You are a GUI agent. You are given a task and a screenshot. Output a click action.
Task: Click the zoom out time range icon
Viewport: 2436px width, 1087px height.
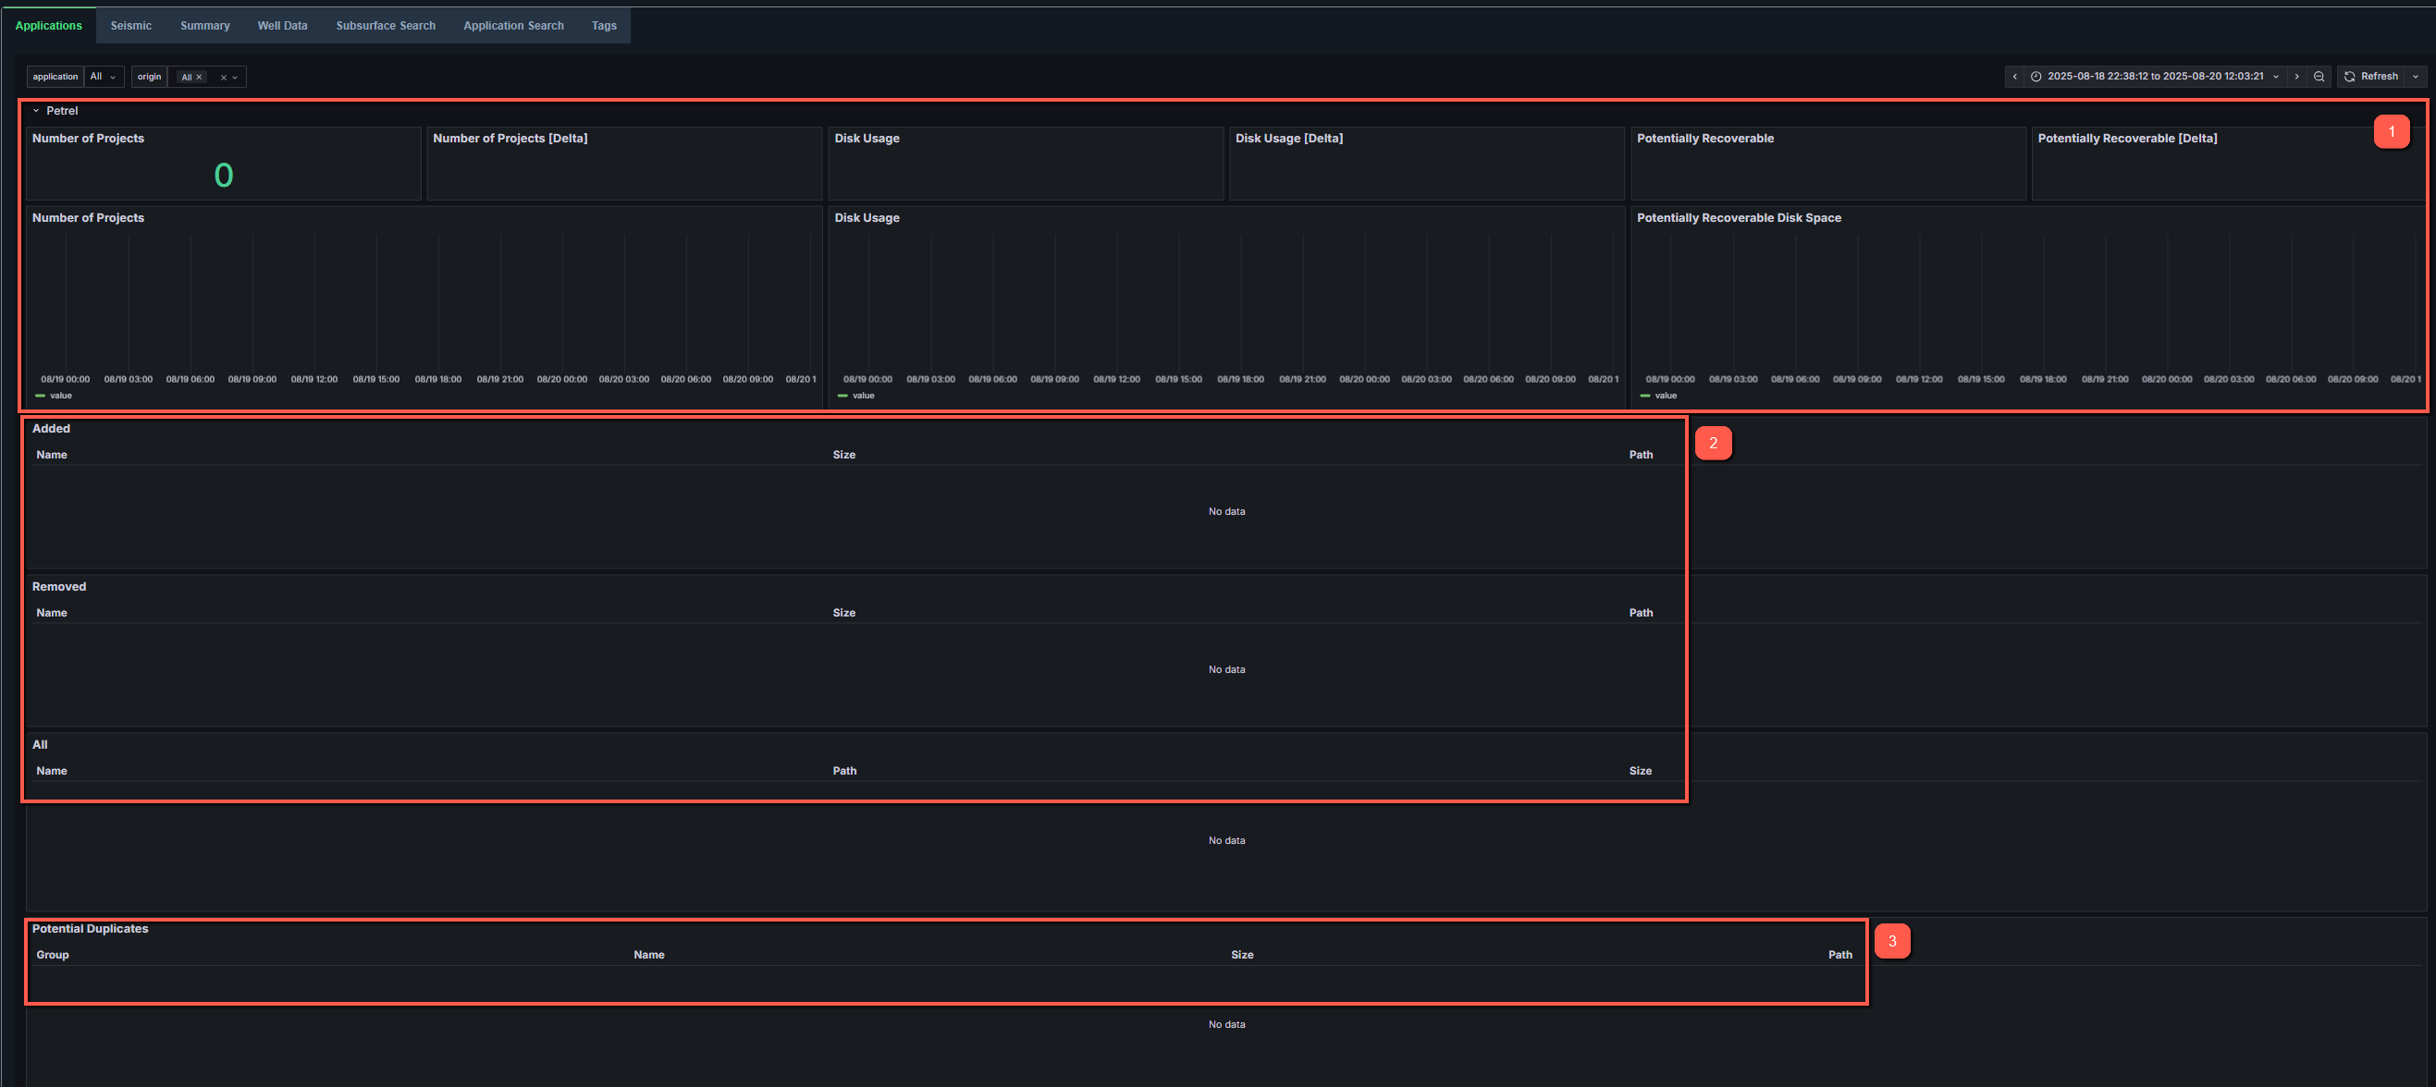pos(2319,77)
